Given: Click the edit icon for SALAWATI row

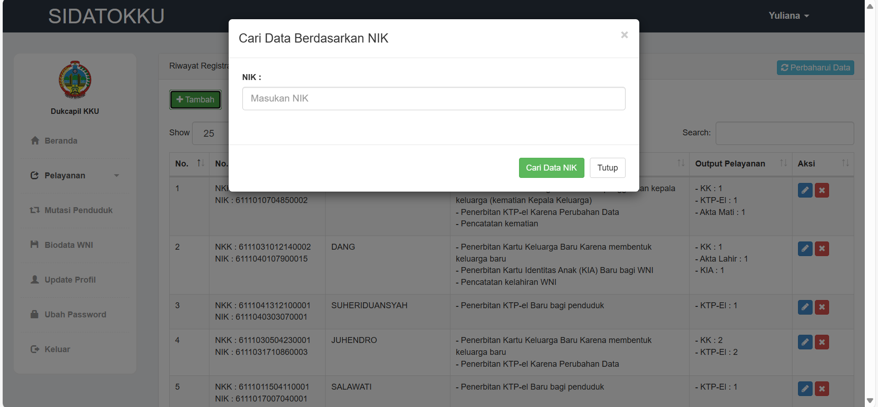Looking at the screenshot, I should tap(805, 389).
